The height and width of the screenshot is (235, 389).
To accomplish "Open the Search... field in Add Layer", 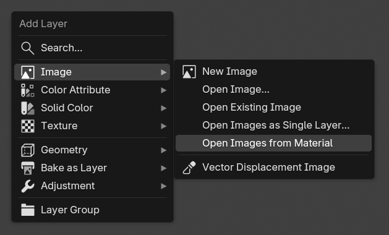I will click(x=92, y=48).
